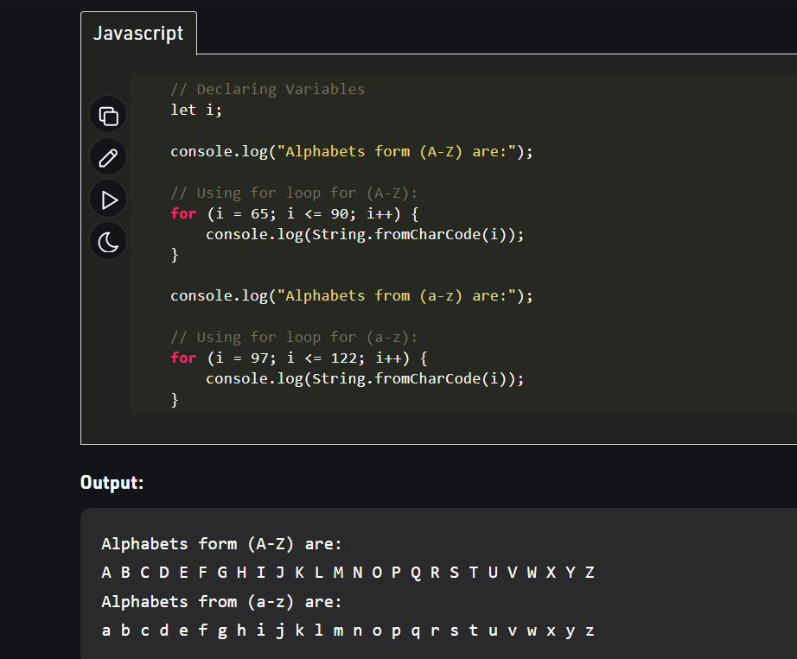Viewport: 797px width, 659px height.
Task: Copy the code with the copy icon
Action: pos(108,116)
